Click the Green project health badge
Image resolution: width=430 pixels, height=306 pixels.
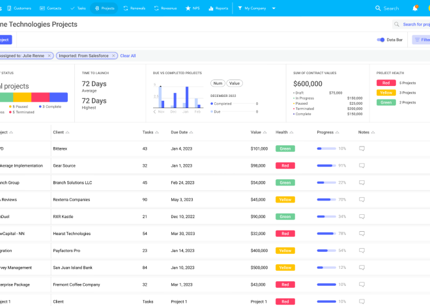386,102
